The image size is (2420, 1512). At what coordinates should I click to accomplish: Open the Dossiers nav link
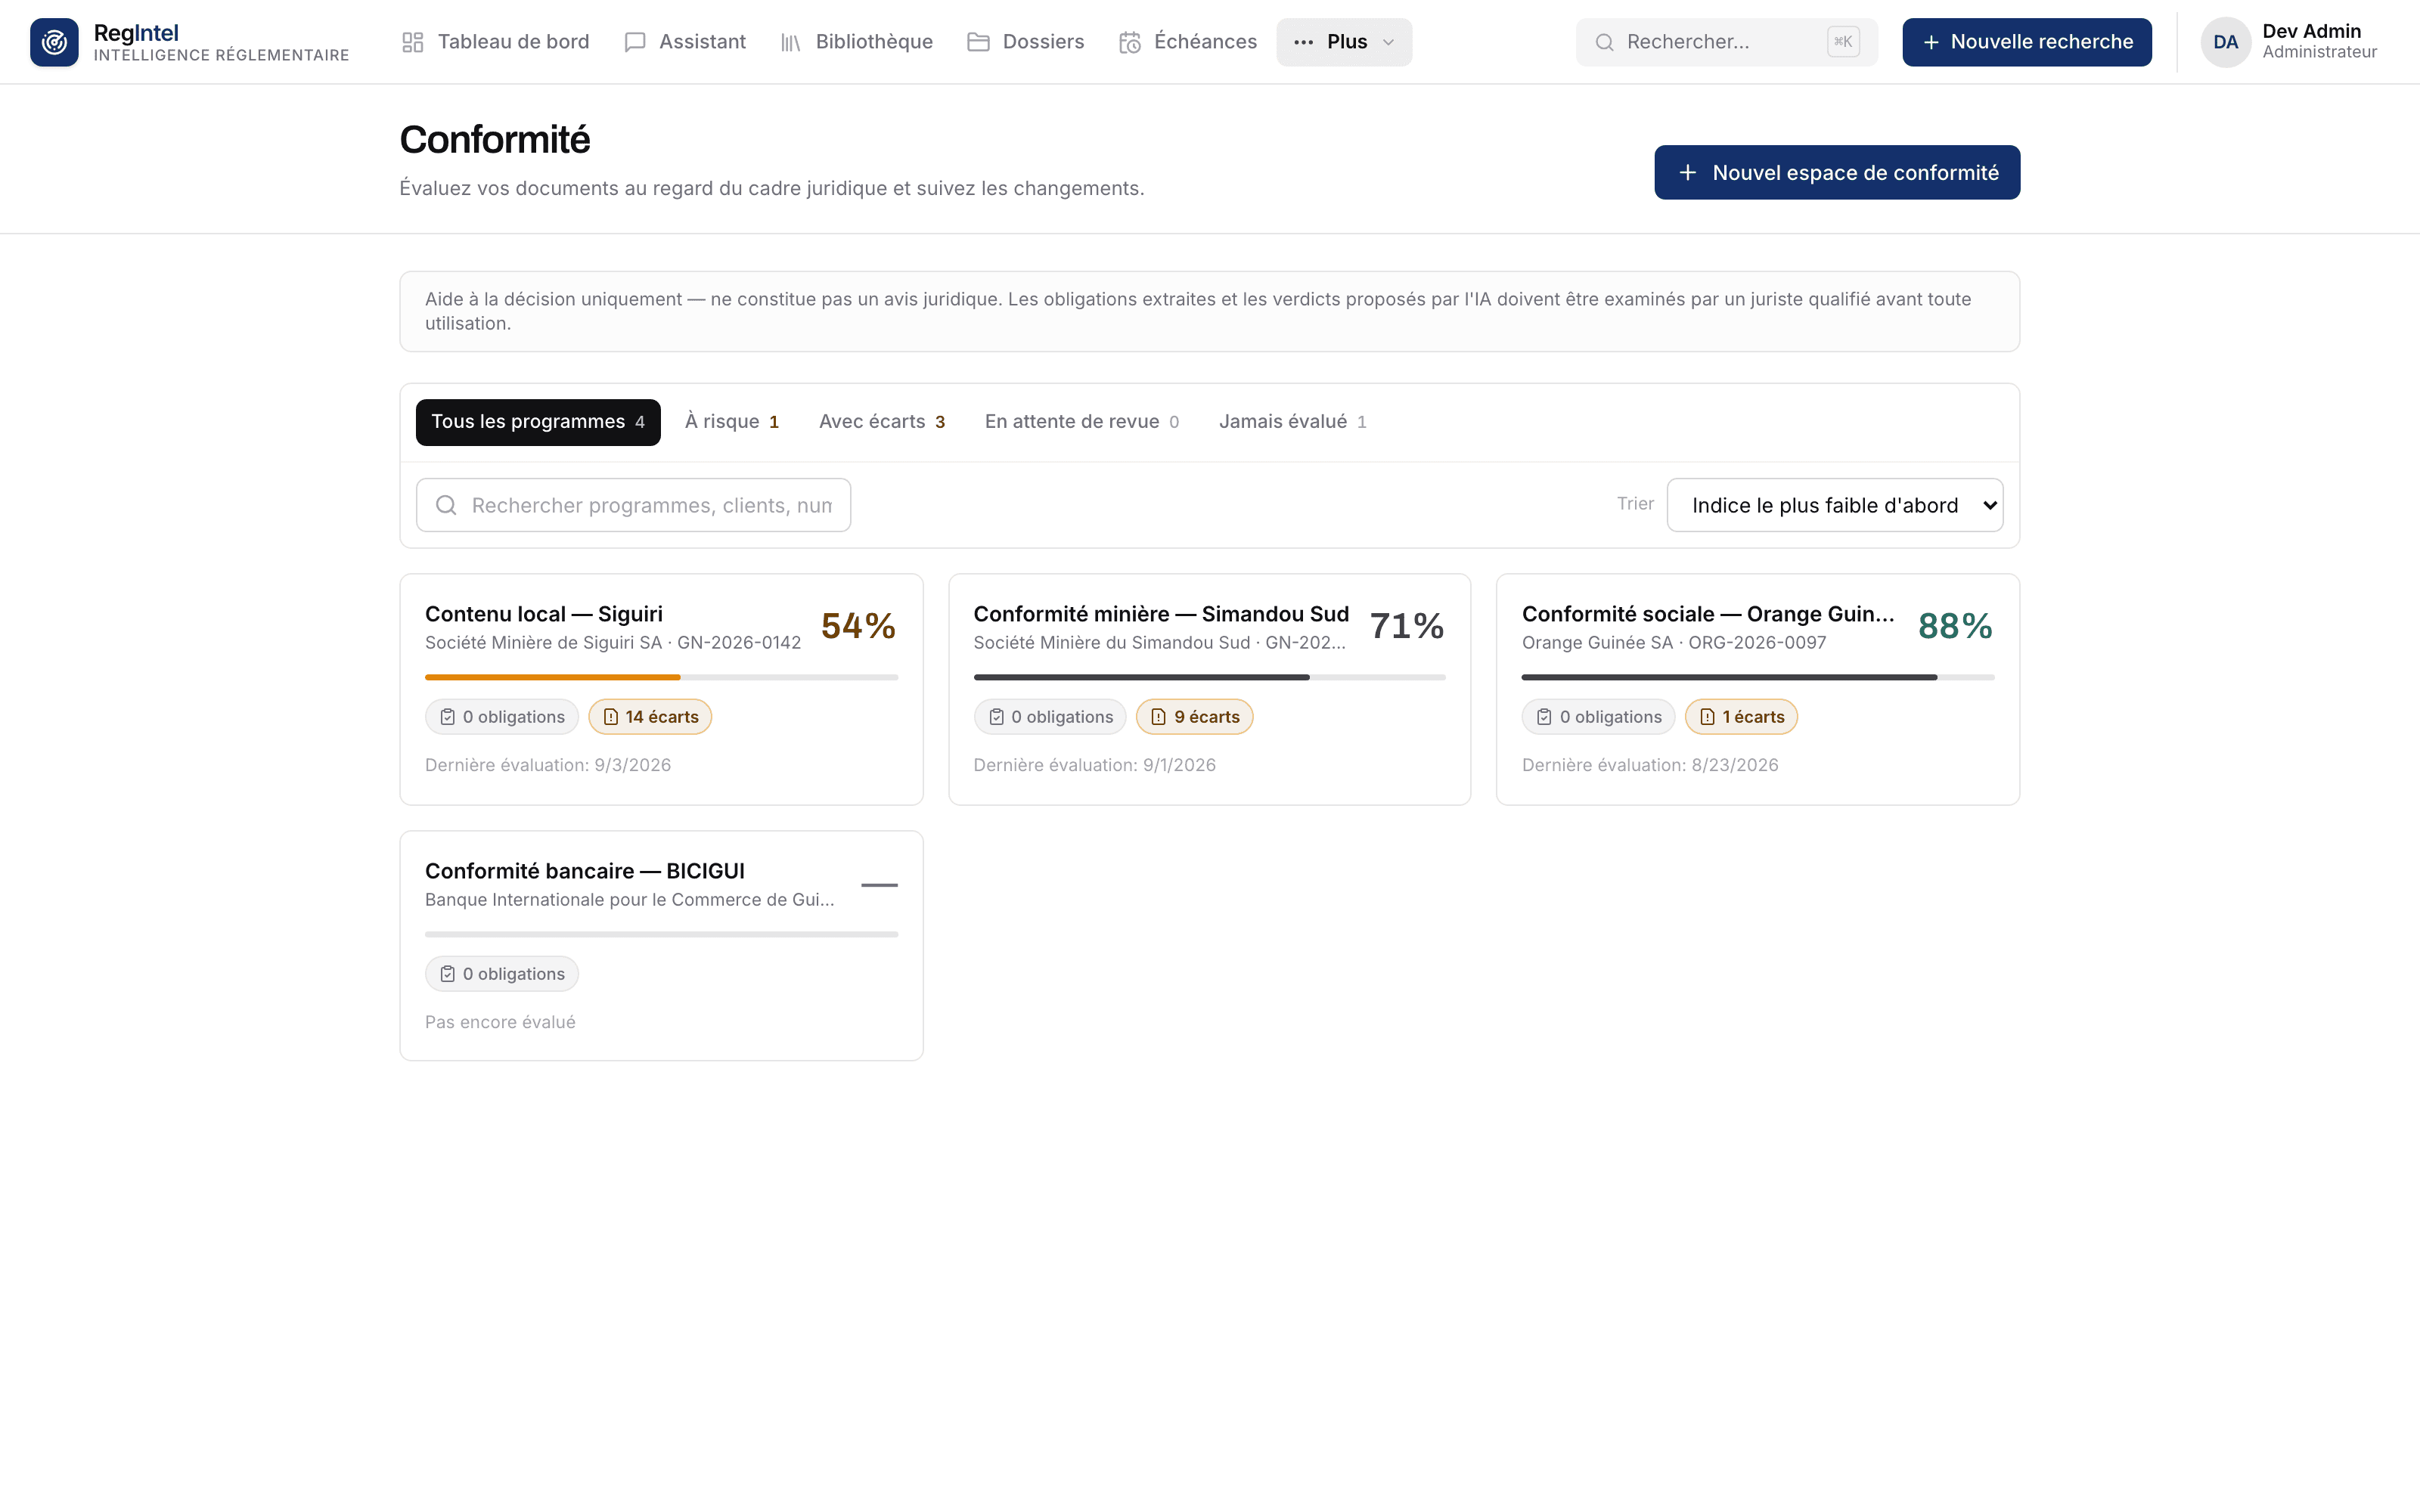click(1025, 42)
